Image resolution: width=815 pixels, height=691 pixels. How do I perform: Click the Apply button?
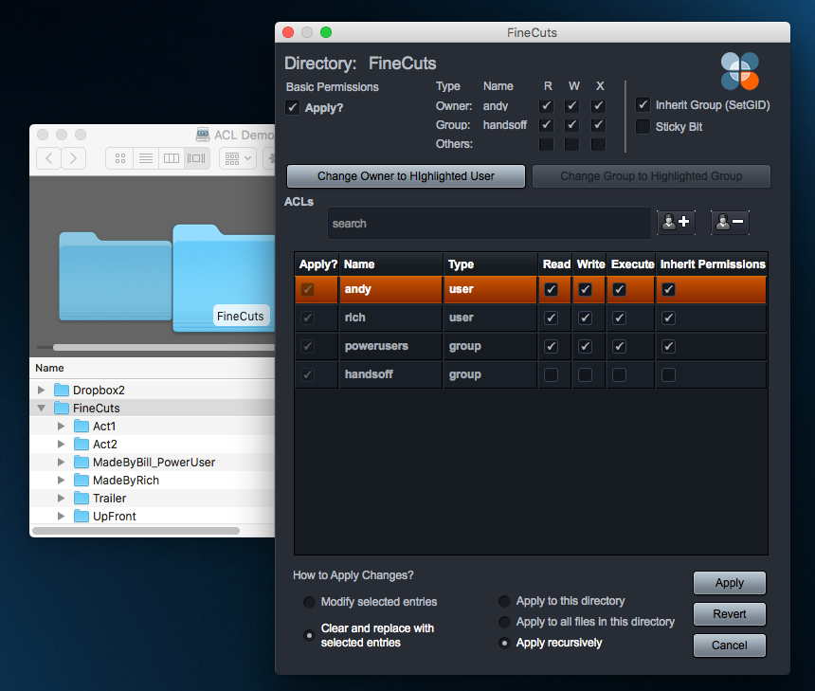tap(729, 583)
